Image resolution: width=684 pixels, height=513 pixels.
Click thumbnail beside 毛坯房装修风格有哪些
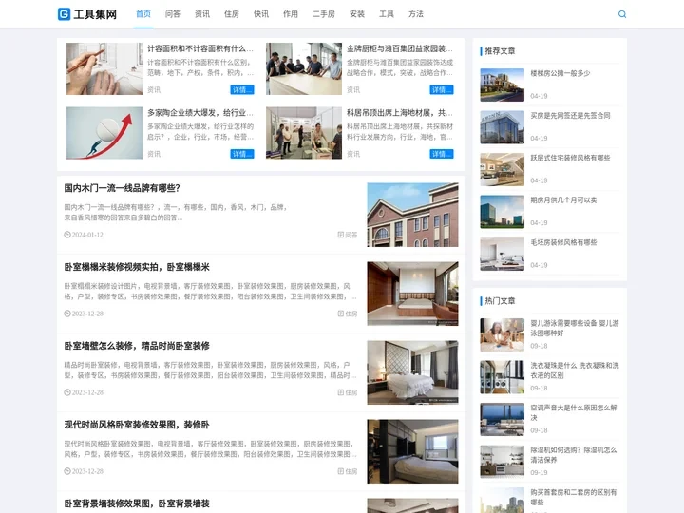point(503,254)
